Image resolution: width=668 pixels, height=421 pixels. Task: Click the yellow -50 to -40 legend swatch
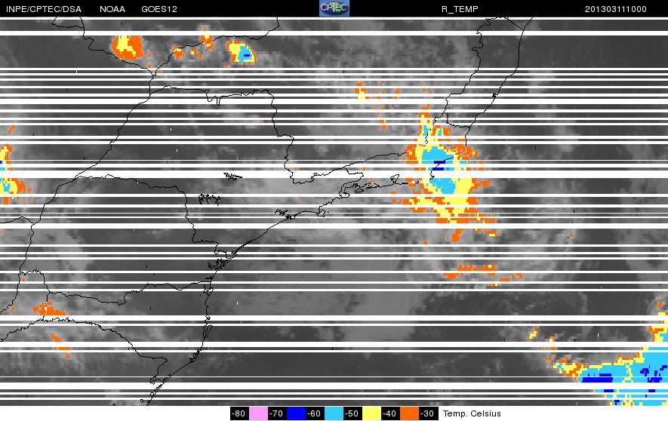[x=371, y=413]
